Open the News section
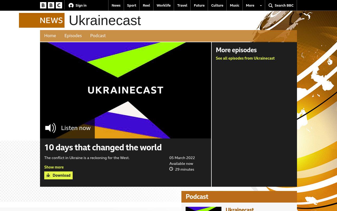This screenshot has height=211, width=337. [116, 5]
